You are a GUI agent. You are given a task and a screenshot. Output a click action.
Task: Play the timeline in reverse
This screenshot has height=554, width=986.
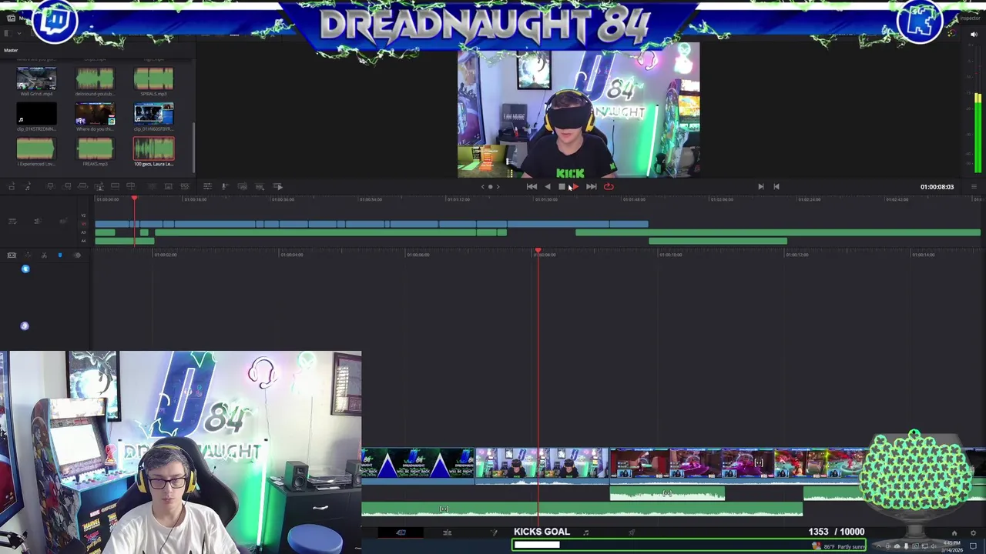pyautogui.click(x=548, y=186)
